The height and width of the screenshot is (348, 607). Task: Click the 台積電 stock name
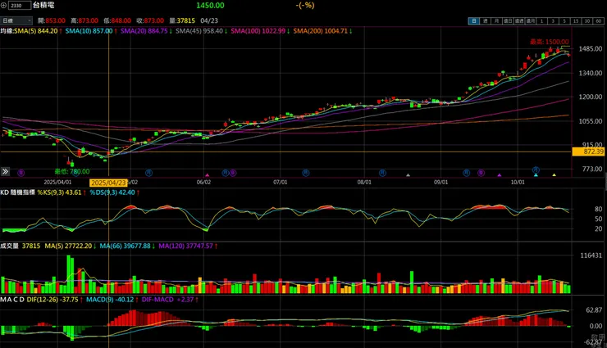[x=43, y=6]
